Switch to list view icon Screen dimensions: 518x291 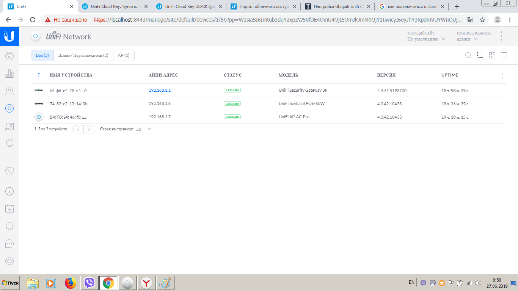(480, 55)
